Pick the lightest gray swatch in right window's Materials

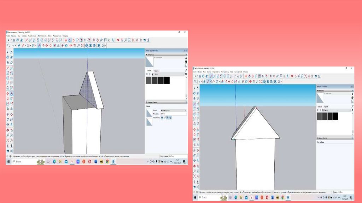coord(320,116)
